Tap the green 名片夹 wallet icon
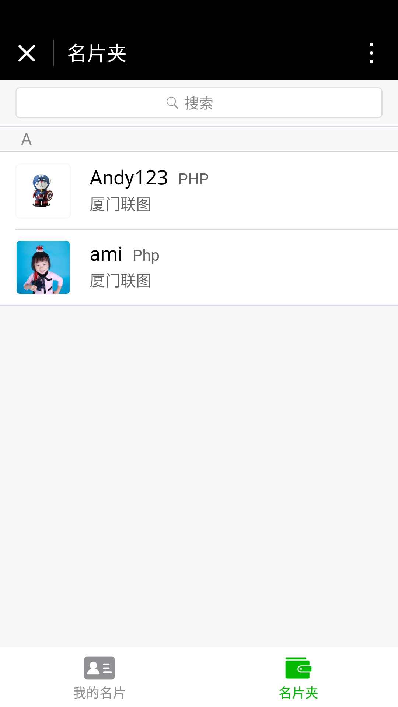The height and width of the screenshot is (707, 398). [298, 668]
